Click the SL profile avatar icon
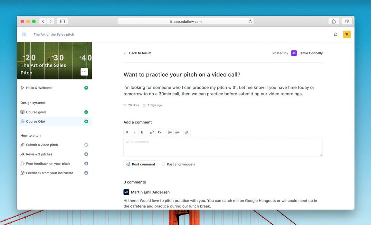Viewport: 371px width, 225px height. 347,34
